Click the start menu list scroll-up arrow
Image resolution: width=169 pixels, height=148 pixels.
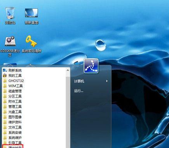point(68,71)
